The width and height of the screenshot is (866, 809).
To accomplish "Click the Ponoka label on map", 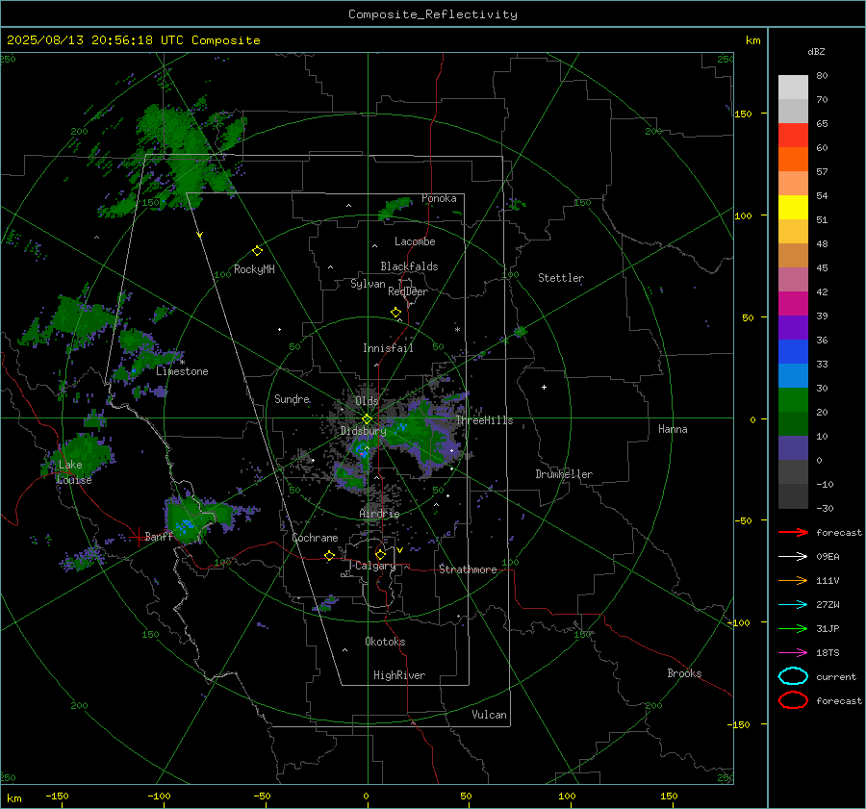I will (439, 198).
